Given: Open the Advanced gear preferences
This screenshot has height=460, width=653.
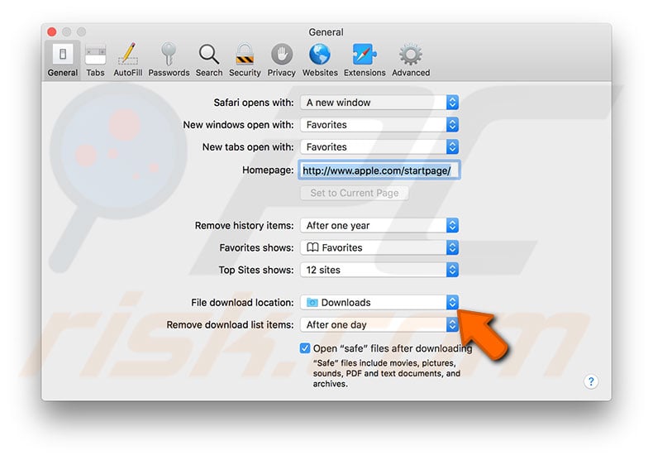Looking at the screenshot, I should point(411,60).
